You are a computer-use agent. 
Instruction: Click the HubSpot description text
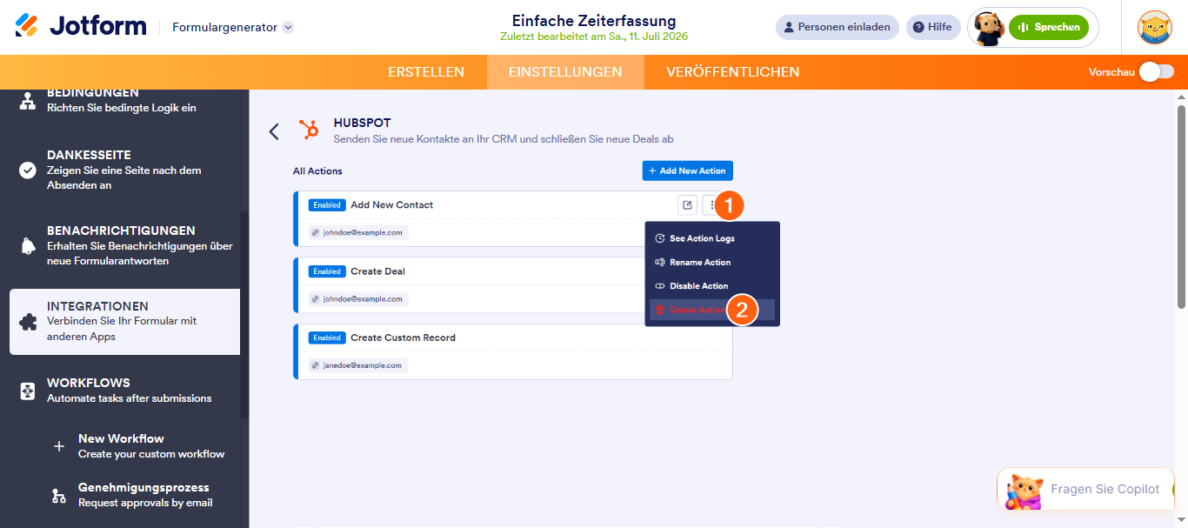pos(504,139)
